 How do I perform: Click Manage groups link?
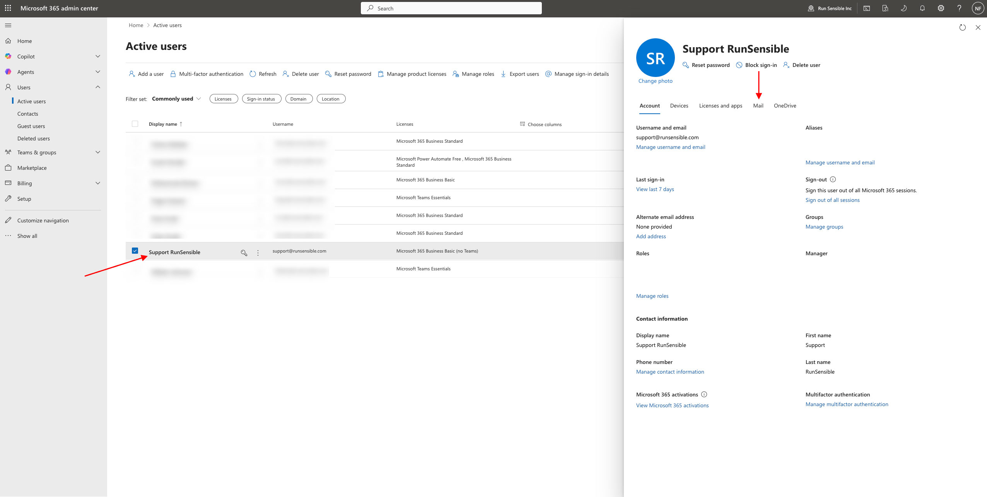824,227
